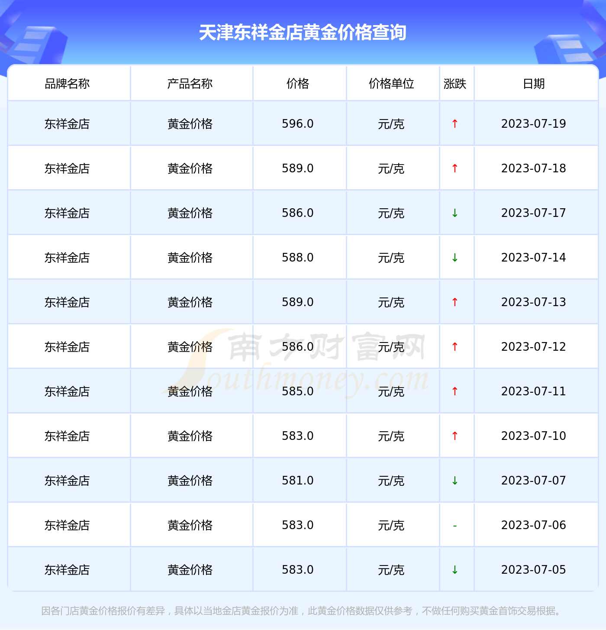Click the red up arrow for 2023-07-18
The image size is (606, 630).
point(455,168)
